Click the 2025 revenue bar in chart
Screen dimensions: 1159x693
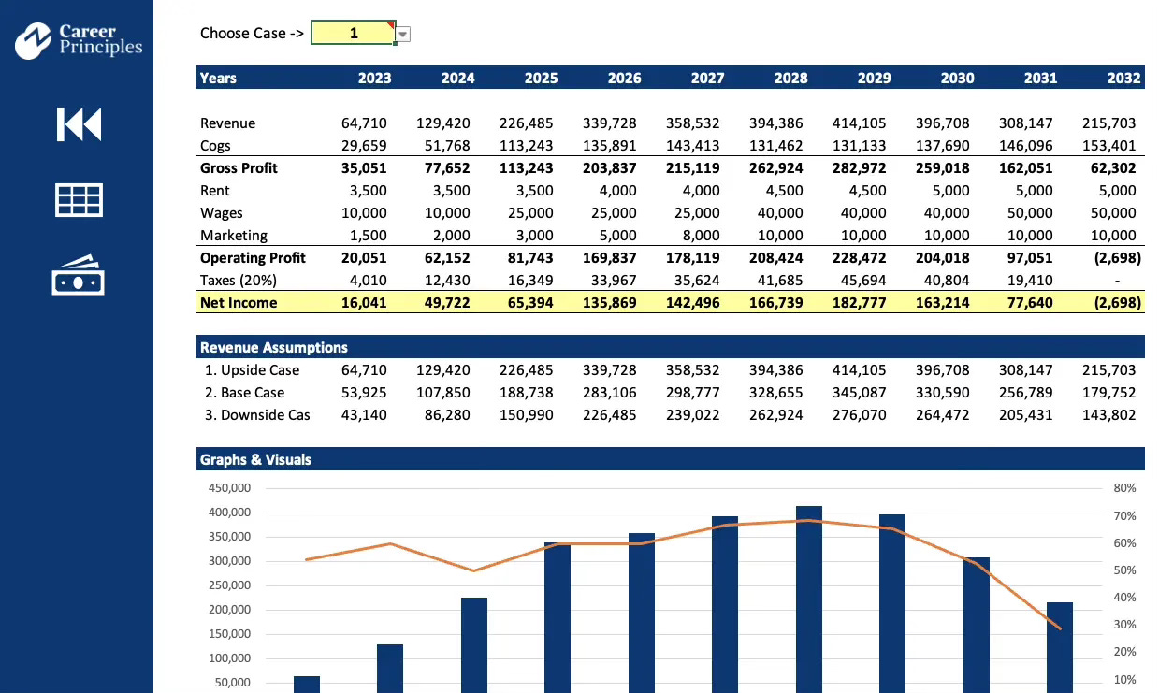475,645
